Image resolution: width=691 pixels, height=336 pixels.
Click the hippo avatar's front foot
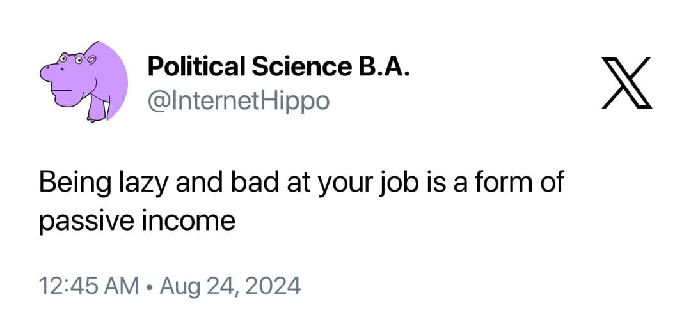click(93, 116)
